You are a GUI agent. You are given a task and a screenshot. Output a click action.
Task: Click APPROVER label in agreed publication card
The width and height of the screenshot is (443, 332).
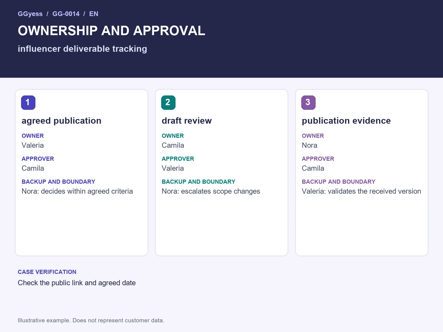[38, 159]
